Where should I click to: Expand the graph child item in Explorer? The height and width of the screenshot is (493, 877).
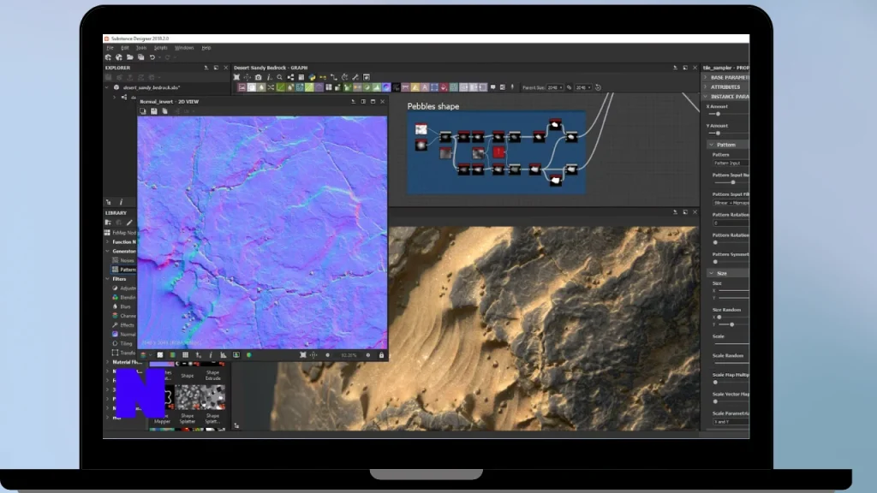(115, 98)
